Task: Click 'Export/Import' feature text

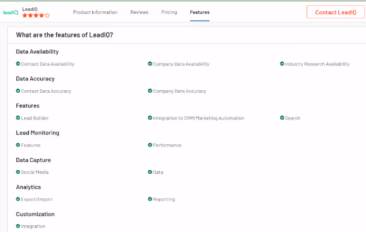Action: 37,200
